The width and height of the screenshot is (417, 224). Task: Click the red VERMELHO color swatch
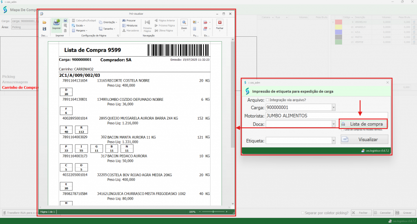pos(338,22)
